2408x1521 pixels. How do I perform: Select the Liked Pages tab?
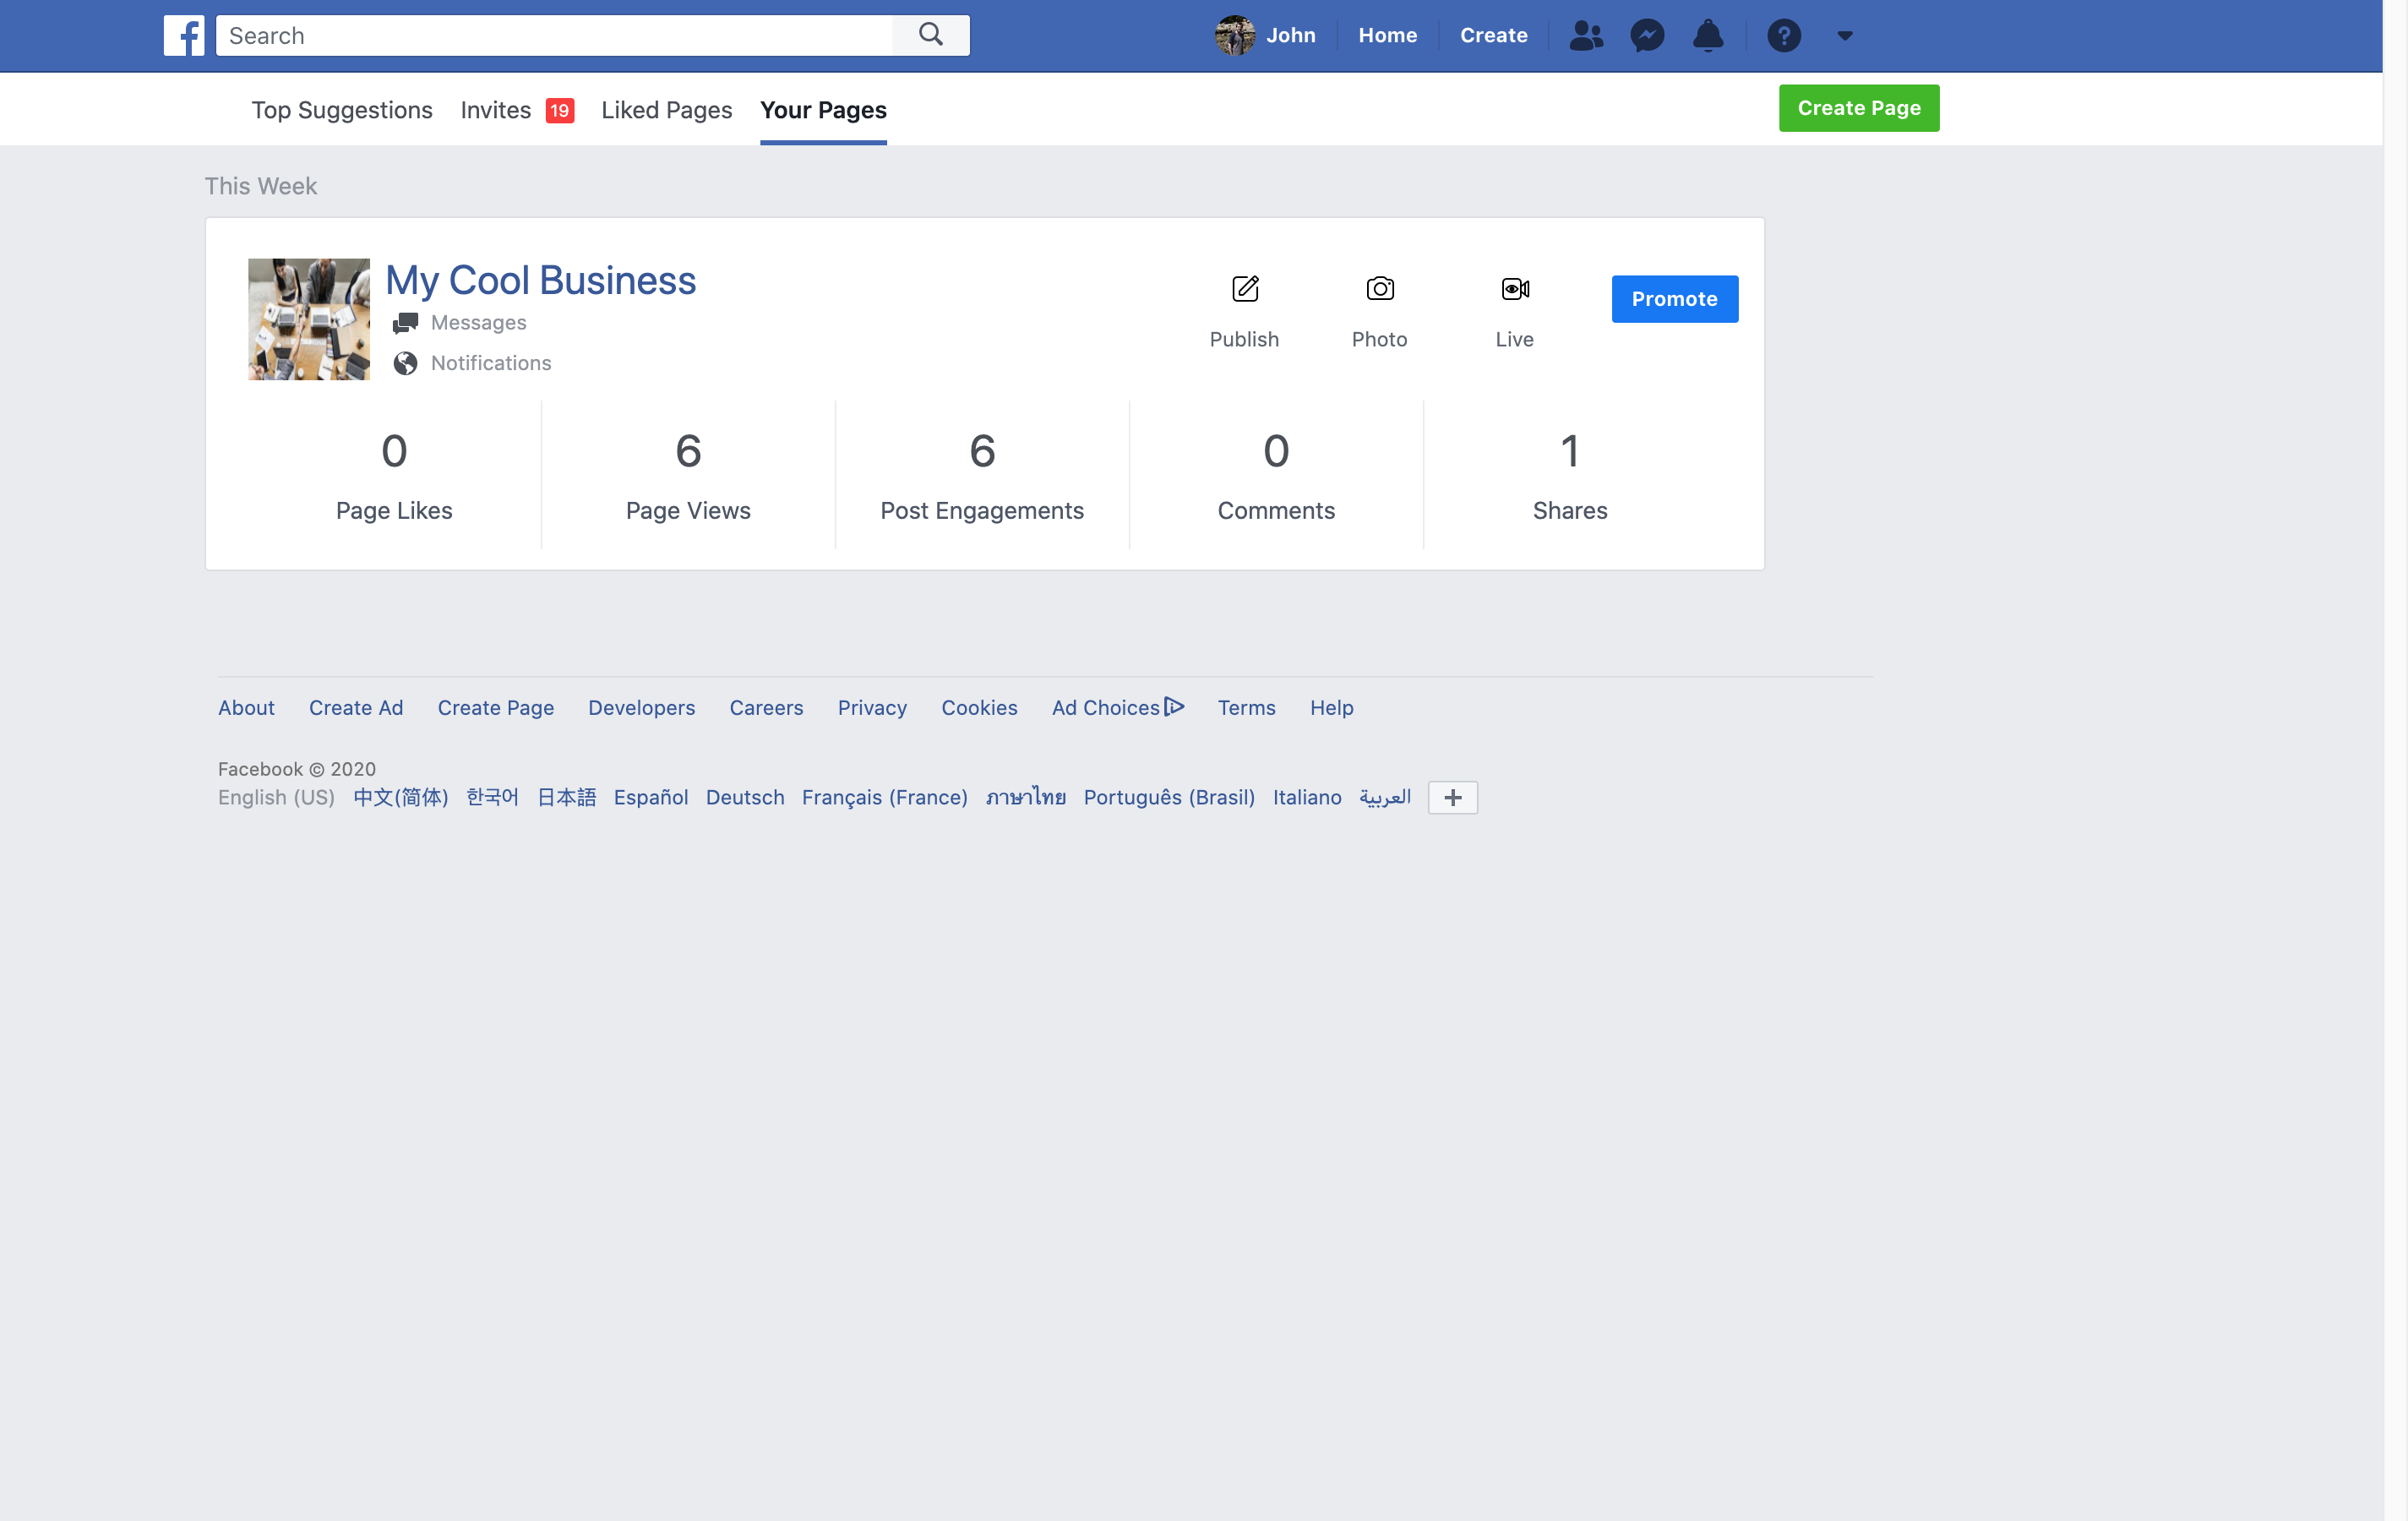(x=667, y=111)
